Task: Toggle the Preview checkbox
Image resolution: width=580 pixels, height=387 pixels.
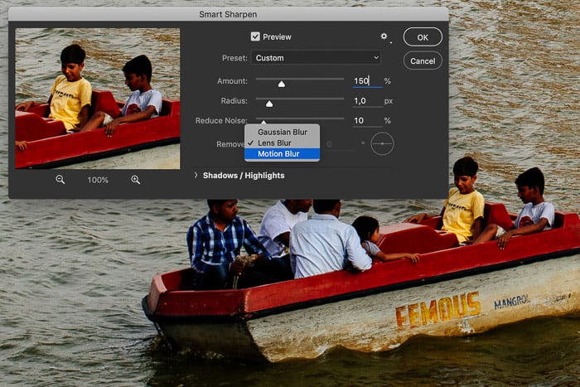Action: (x=255, y=37)
